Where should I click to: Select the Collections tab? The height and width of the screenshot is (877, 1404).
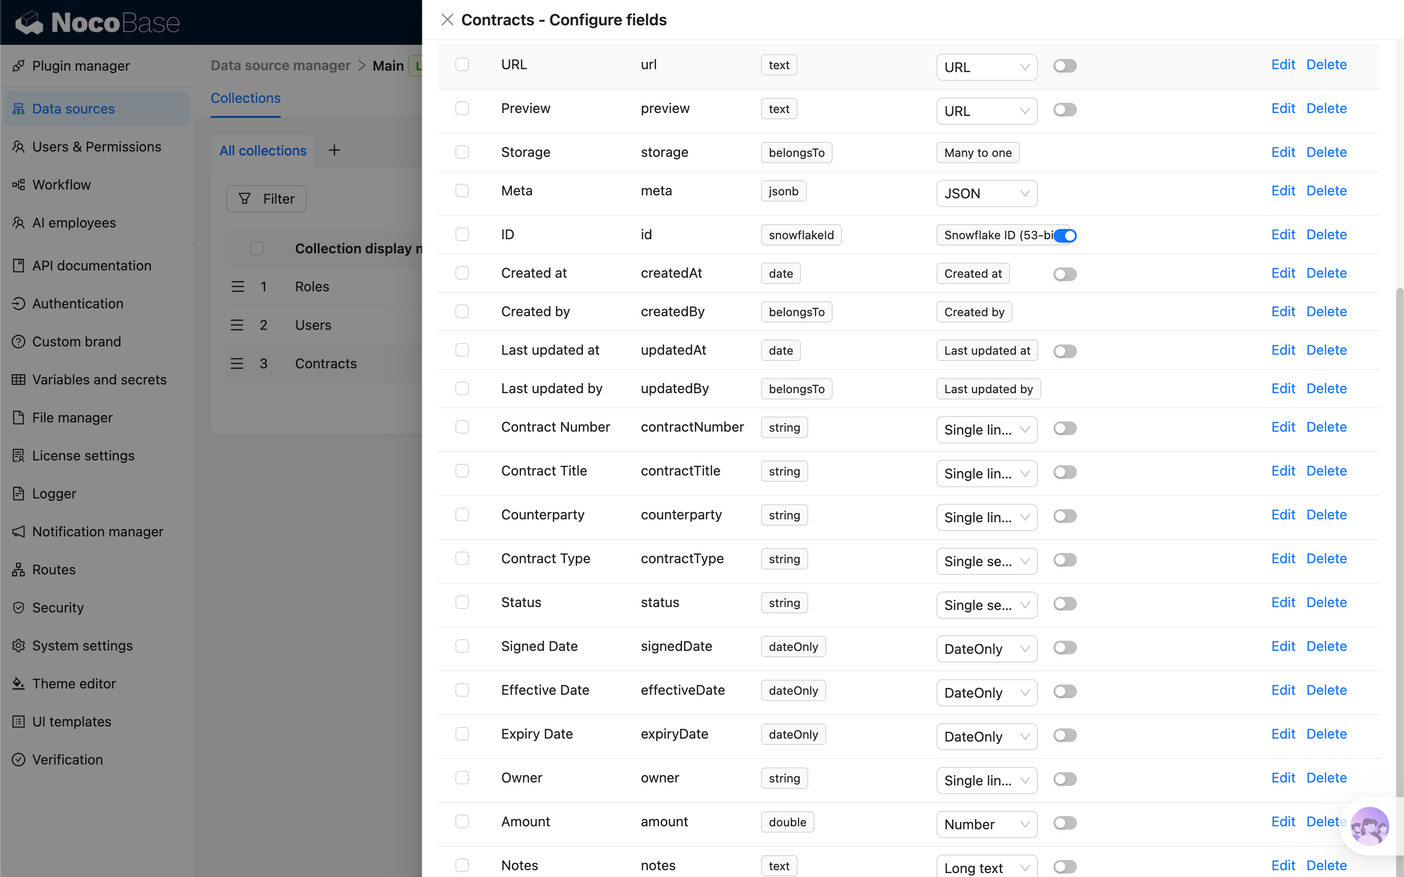click(x=245, y=98)
